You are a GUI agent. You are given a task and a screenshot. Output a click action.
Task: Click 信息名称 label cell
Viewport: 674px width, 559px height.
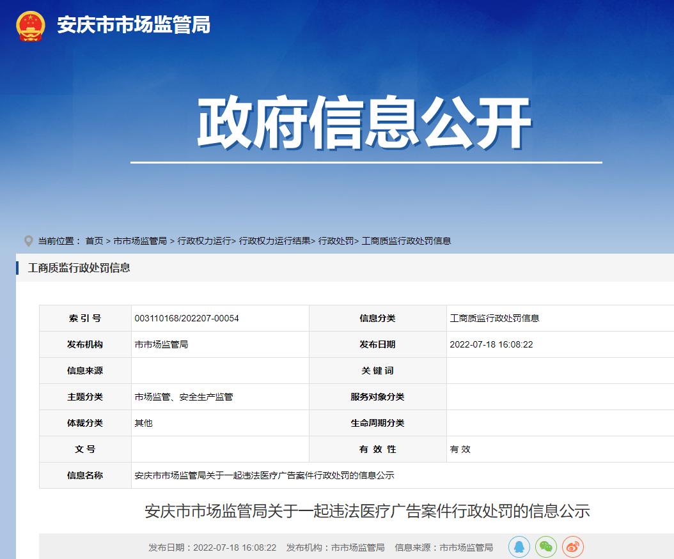pyautogui.click(x=85, y=475)
